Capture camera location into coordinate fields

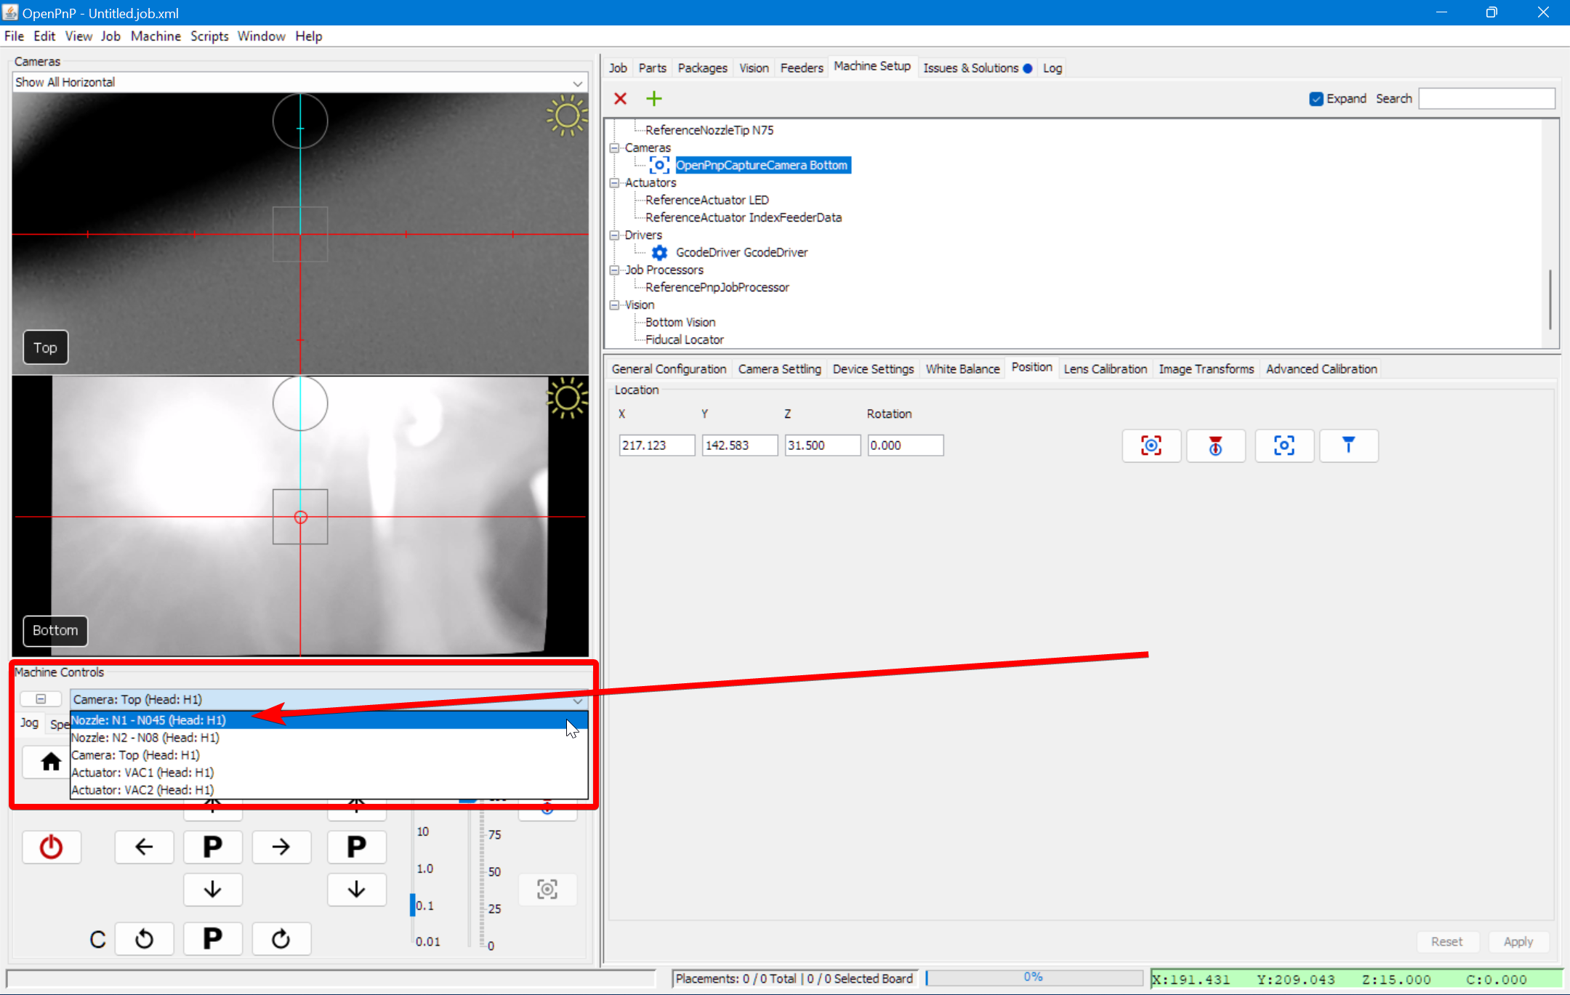(1151, 446)
